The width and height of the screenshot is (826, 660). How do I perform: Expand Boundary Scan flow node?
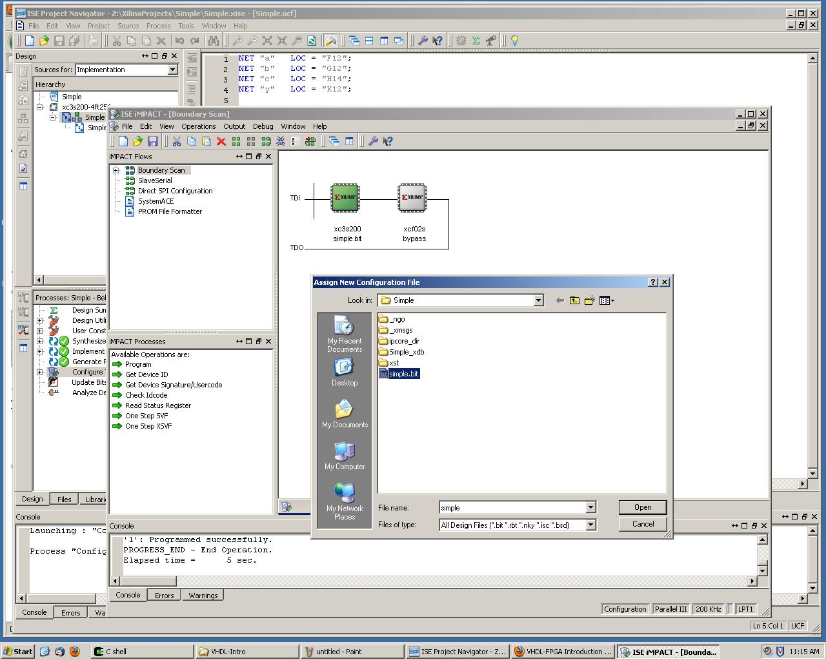pos(116,170)
